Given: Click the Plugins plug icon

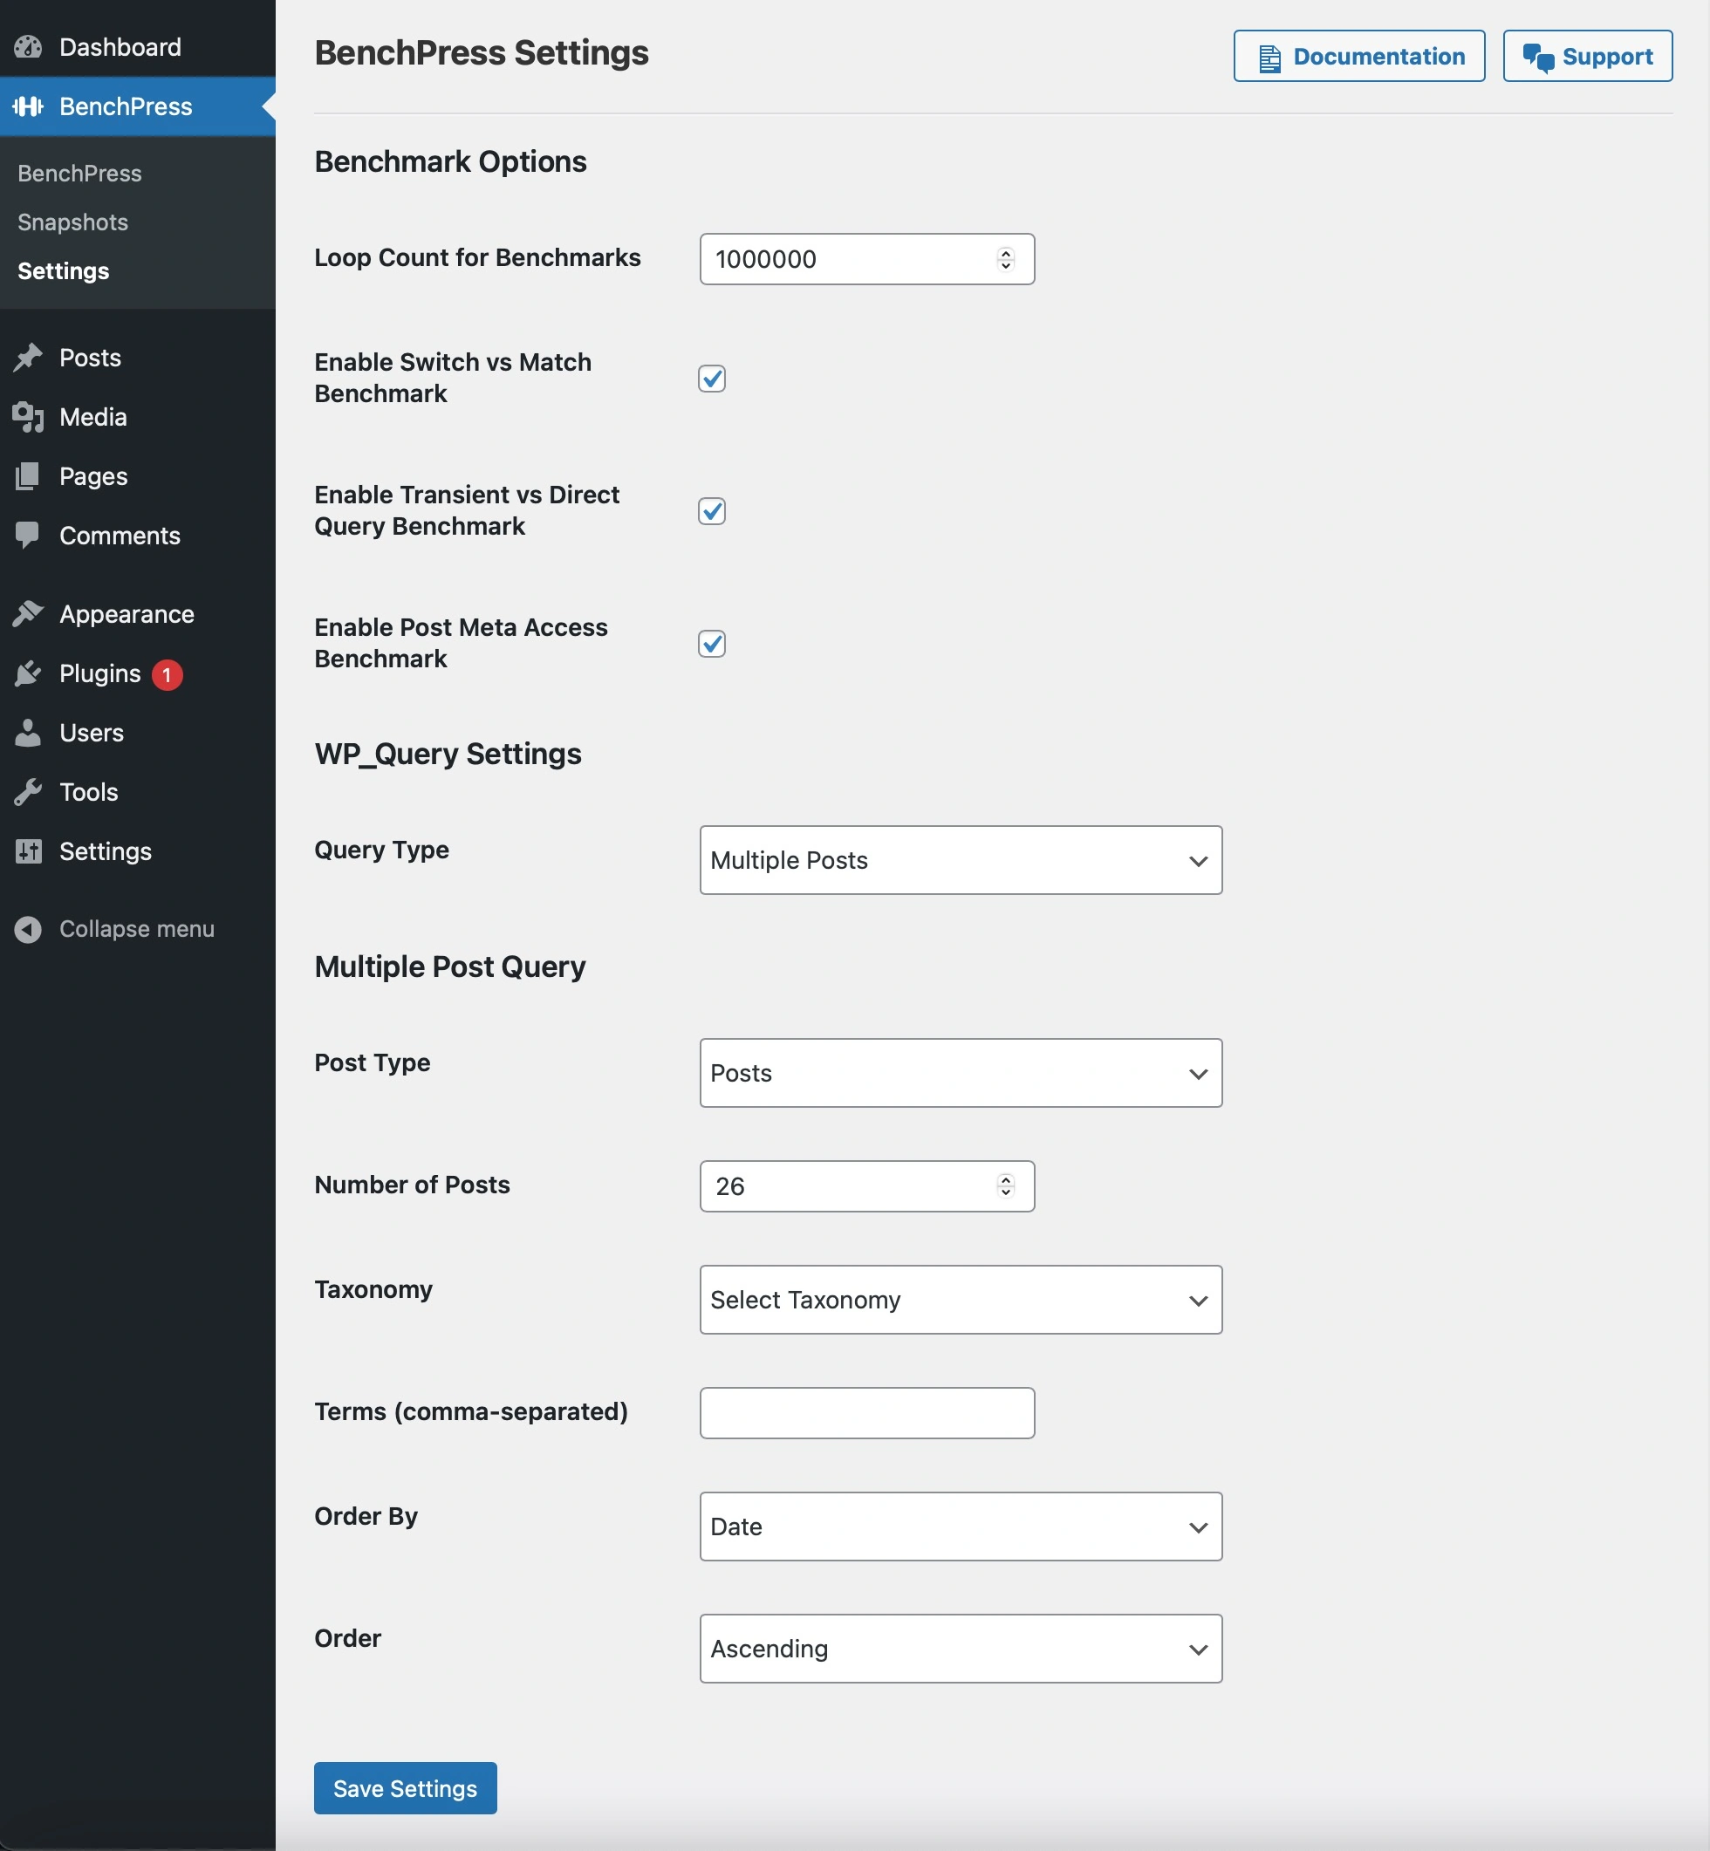Looking at the screenshot, I should 29,673.
